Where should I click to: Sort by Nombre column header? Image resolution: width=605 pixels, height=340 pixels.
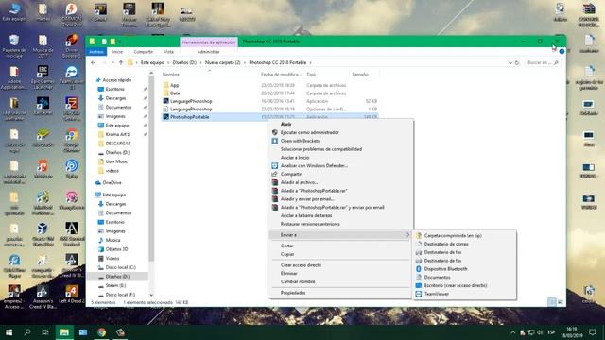tap(171, 75)
